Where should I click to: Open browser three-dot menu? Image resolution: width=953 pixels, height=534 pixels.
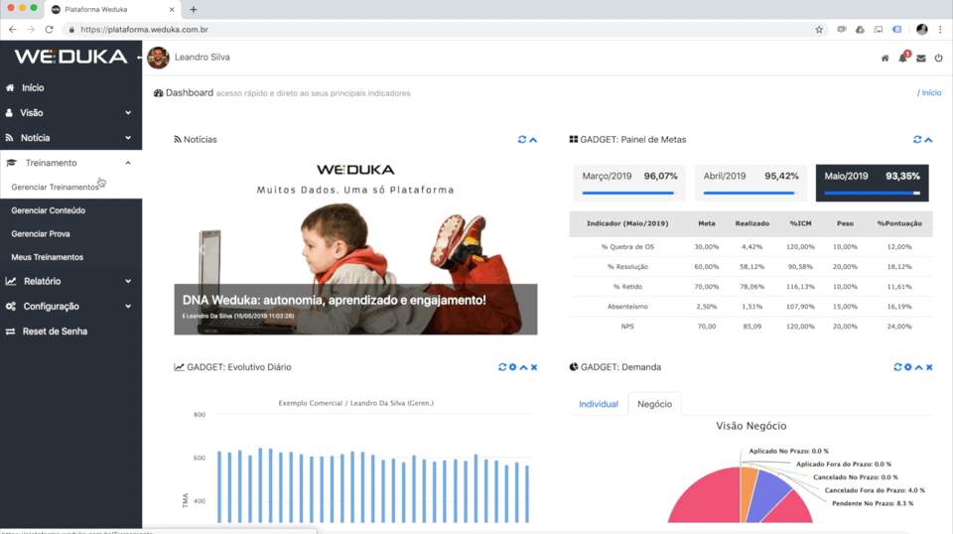tap(940, 29)
